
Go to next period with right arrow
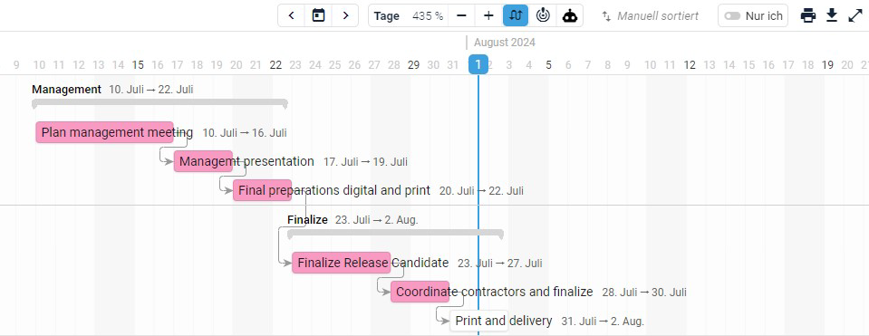[x=346, y=15]
